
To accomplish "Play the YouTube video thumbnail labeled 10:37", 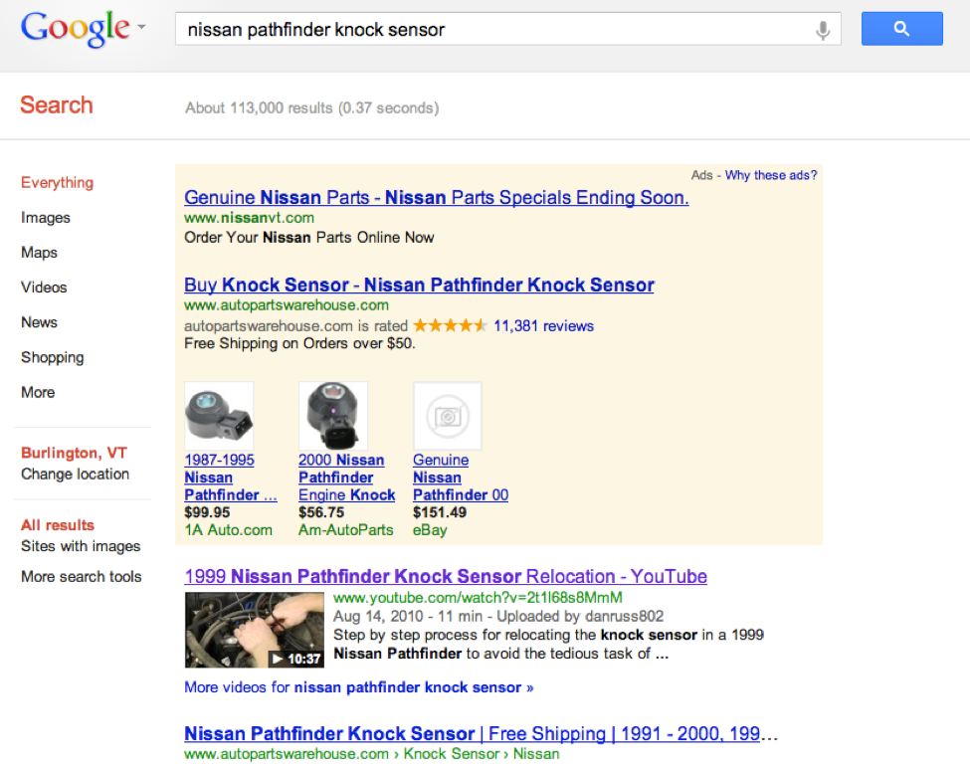I will pyautogui.click(x=255, y=630).
